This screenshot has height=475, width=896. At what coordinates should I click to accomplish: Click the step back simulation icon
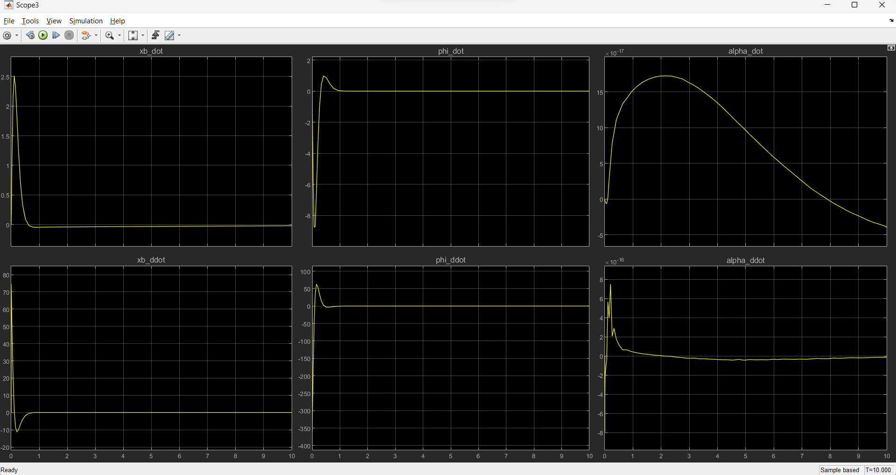tap(30, 35)
